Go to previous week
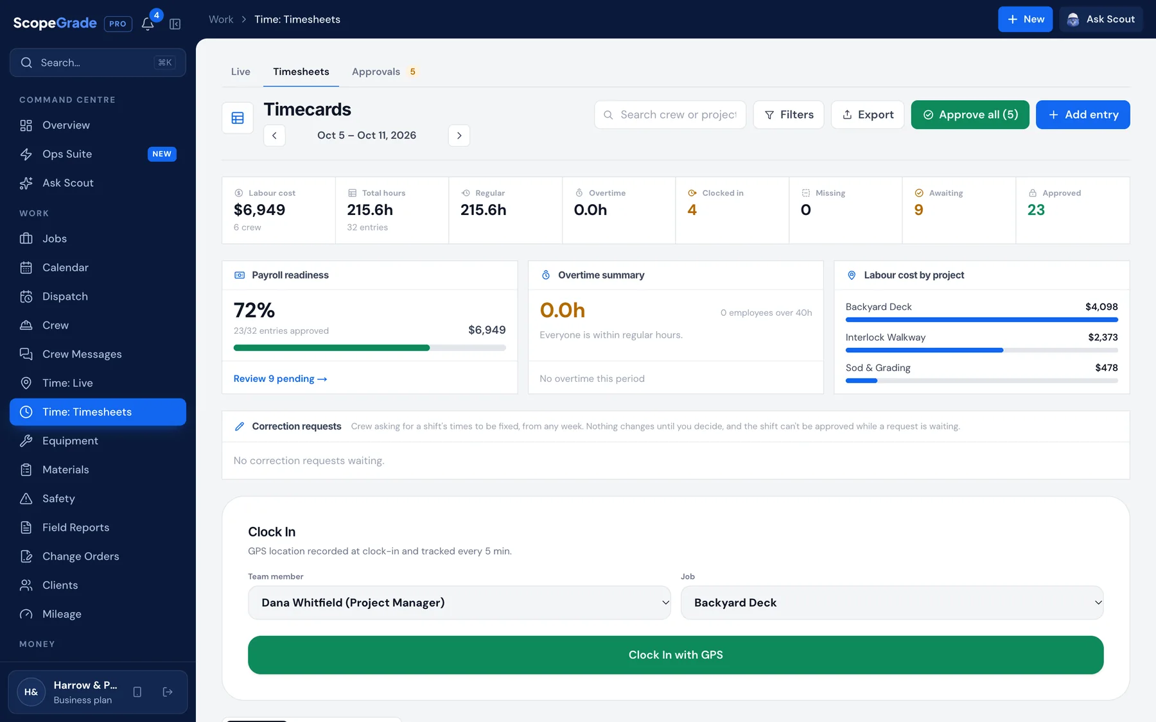Image resolution: width=1156 pixels, height=722 pixels. pyautogui.click(x=274, y=135)
